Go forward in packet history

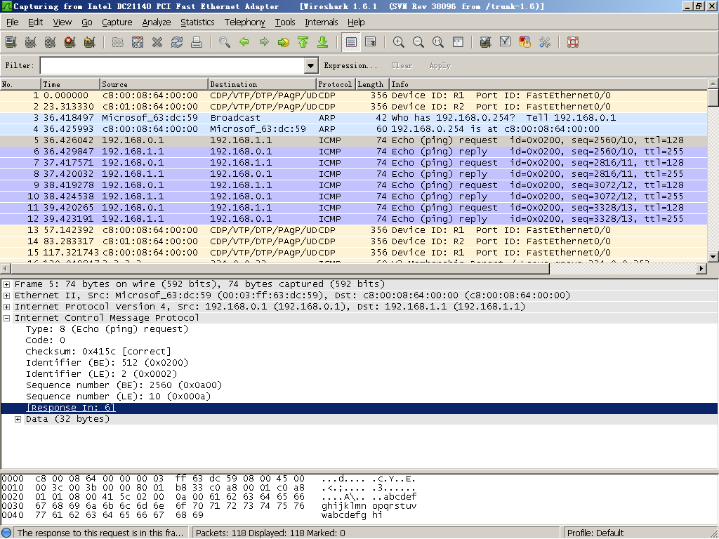tap(264, 43)
